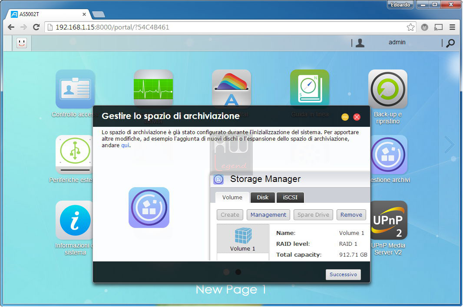Follow the 'qui' link
This screenshot has width=463, height=307.
(x=125, y=145)
